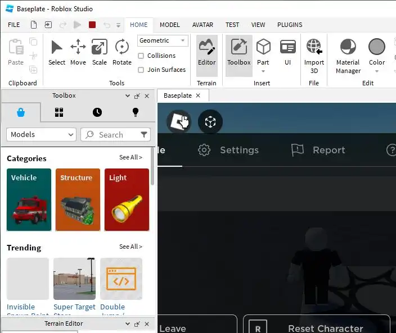Open the Recent clock tab in Toolbox

coord(97,112)
